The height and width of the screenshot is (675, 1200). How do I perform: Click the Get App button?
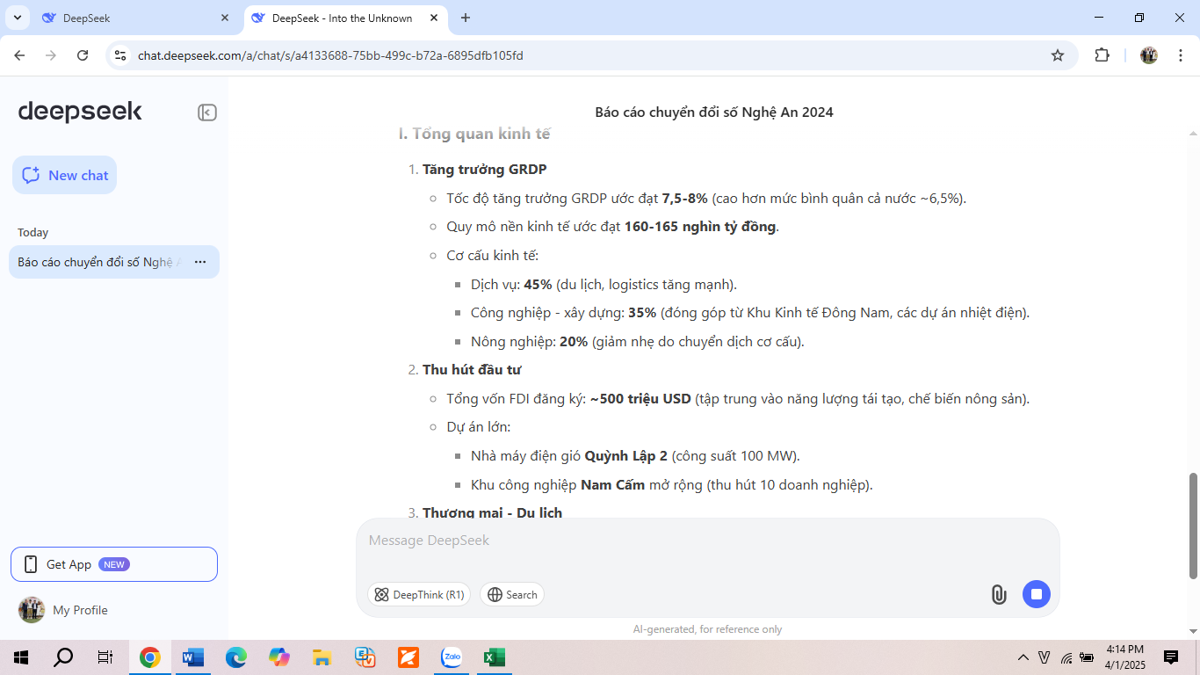pyautogui.click(x=114, y=564)
